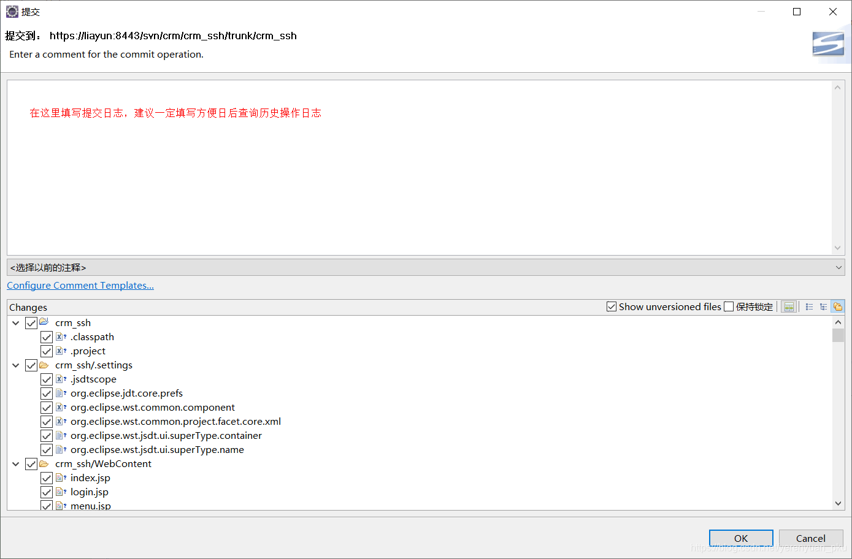Uncheck the crm_ssh/.settings folder checkbox
This screenshot has width=852, height=559.
pyautogui.click(x=31, y=365)
